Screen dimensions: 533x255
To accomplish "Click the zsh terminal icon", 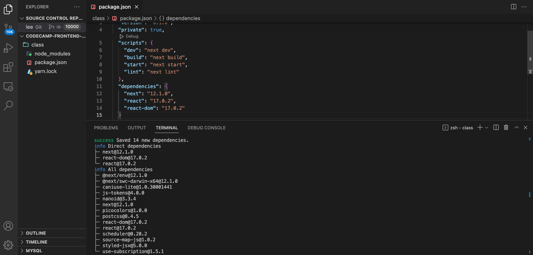I will tap(445, 128).
